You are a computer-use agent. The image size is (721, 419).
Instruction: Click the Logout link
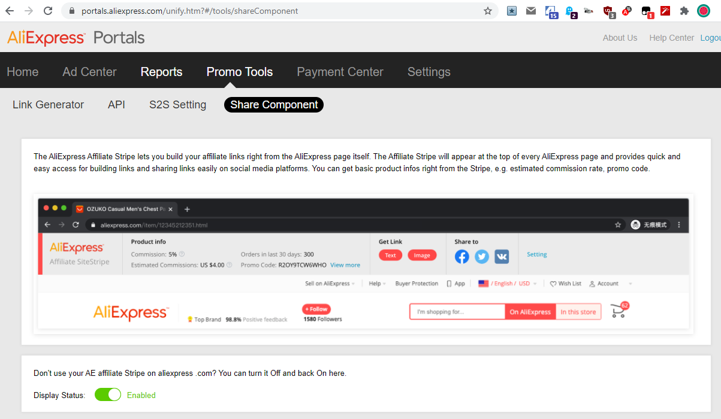tap(711, 38)
